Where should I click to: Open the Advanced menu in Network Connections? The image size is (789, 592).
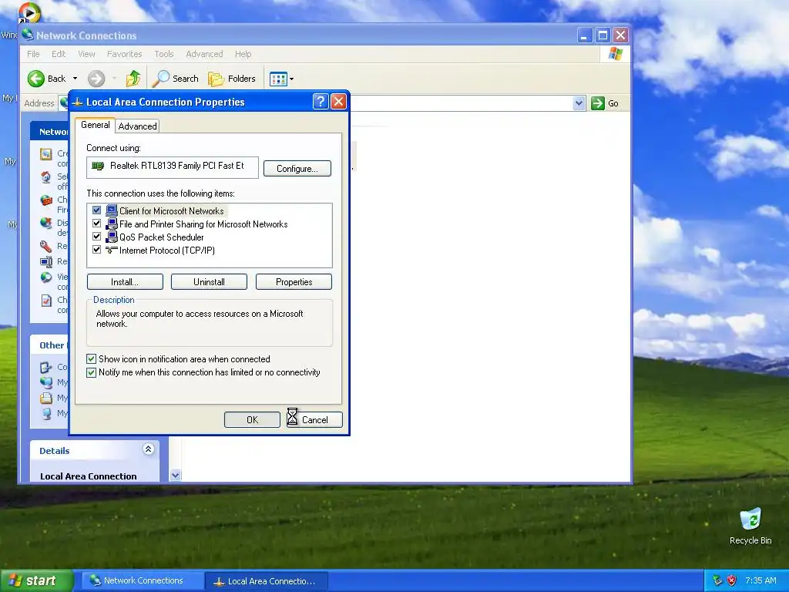click(204, 54)
